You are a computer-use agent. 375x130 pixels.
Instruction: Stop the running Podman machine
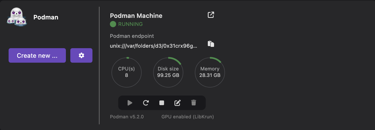(162, 103)
